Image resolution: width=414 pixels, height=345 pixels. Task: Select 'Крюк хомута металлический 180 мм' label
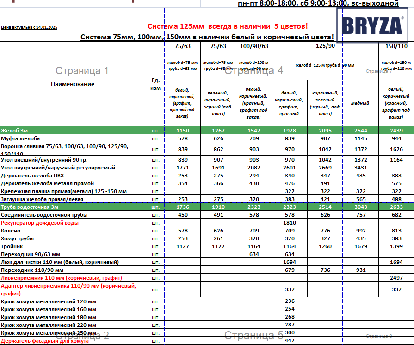pyautogui.click(x=49, y=317)
